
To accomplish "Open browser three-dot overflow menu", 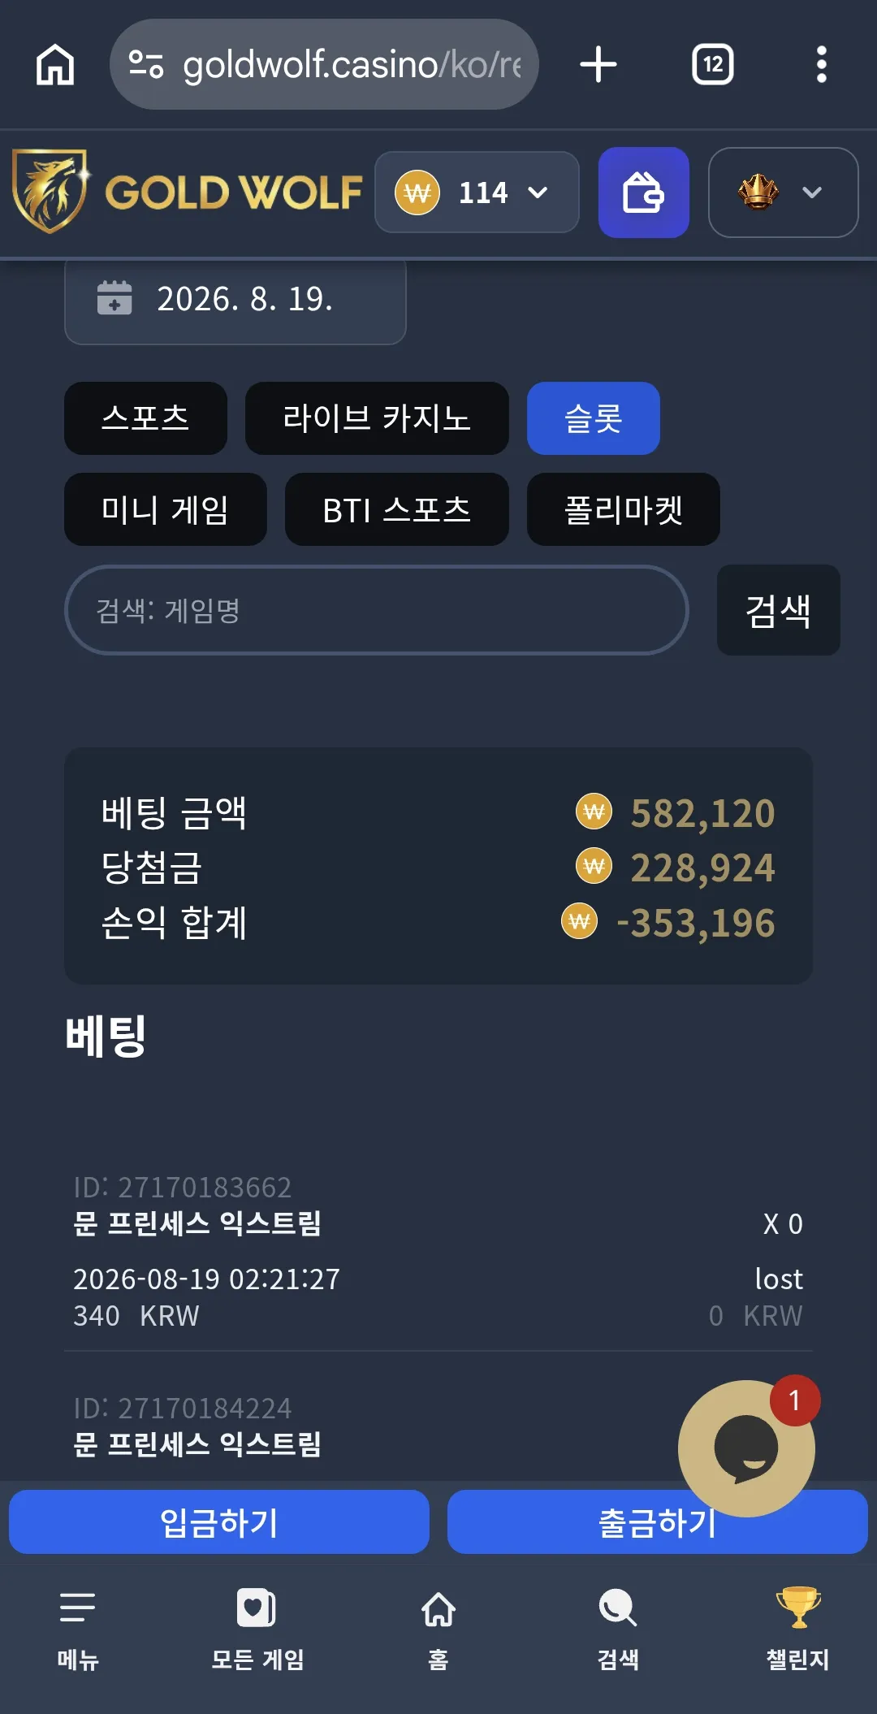I will tap(821, 64).
